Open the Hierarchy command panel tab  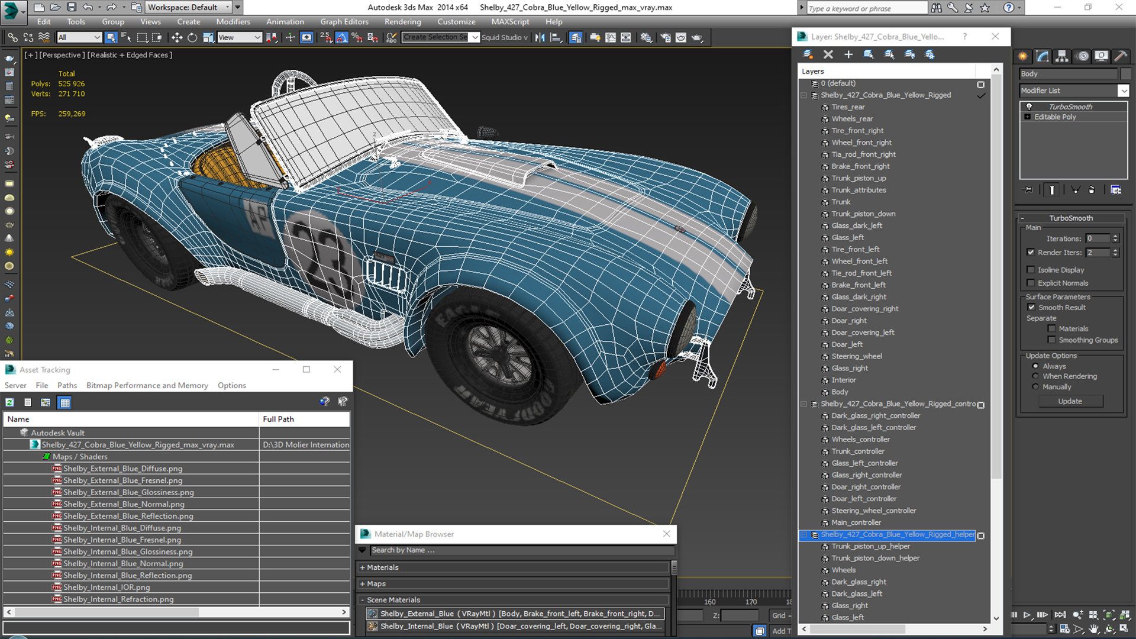coord(1062,56)
